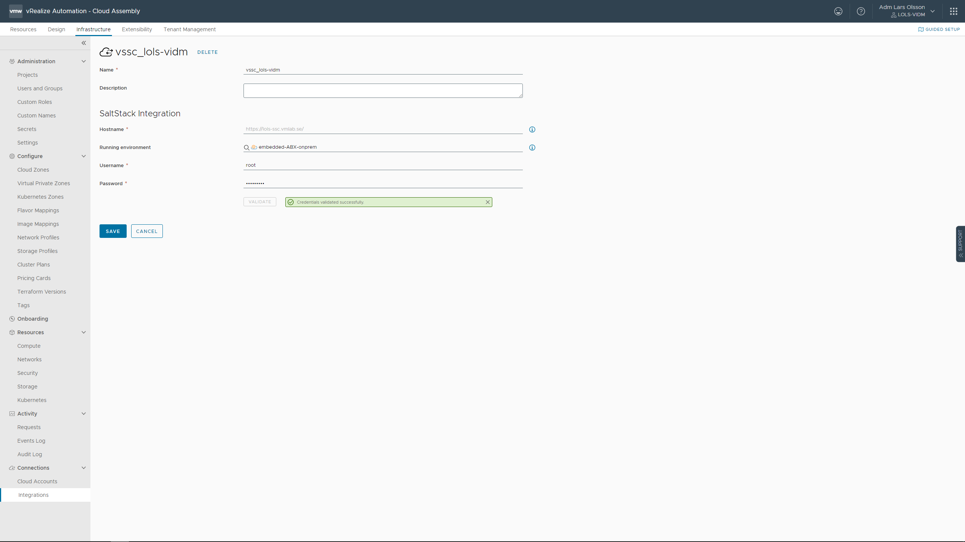The image size is (965, 542).
Task: Click the Password field
Action: pos(383,183)
